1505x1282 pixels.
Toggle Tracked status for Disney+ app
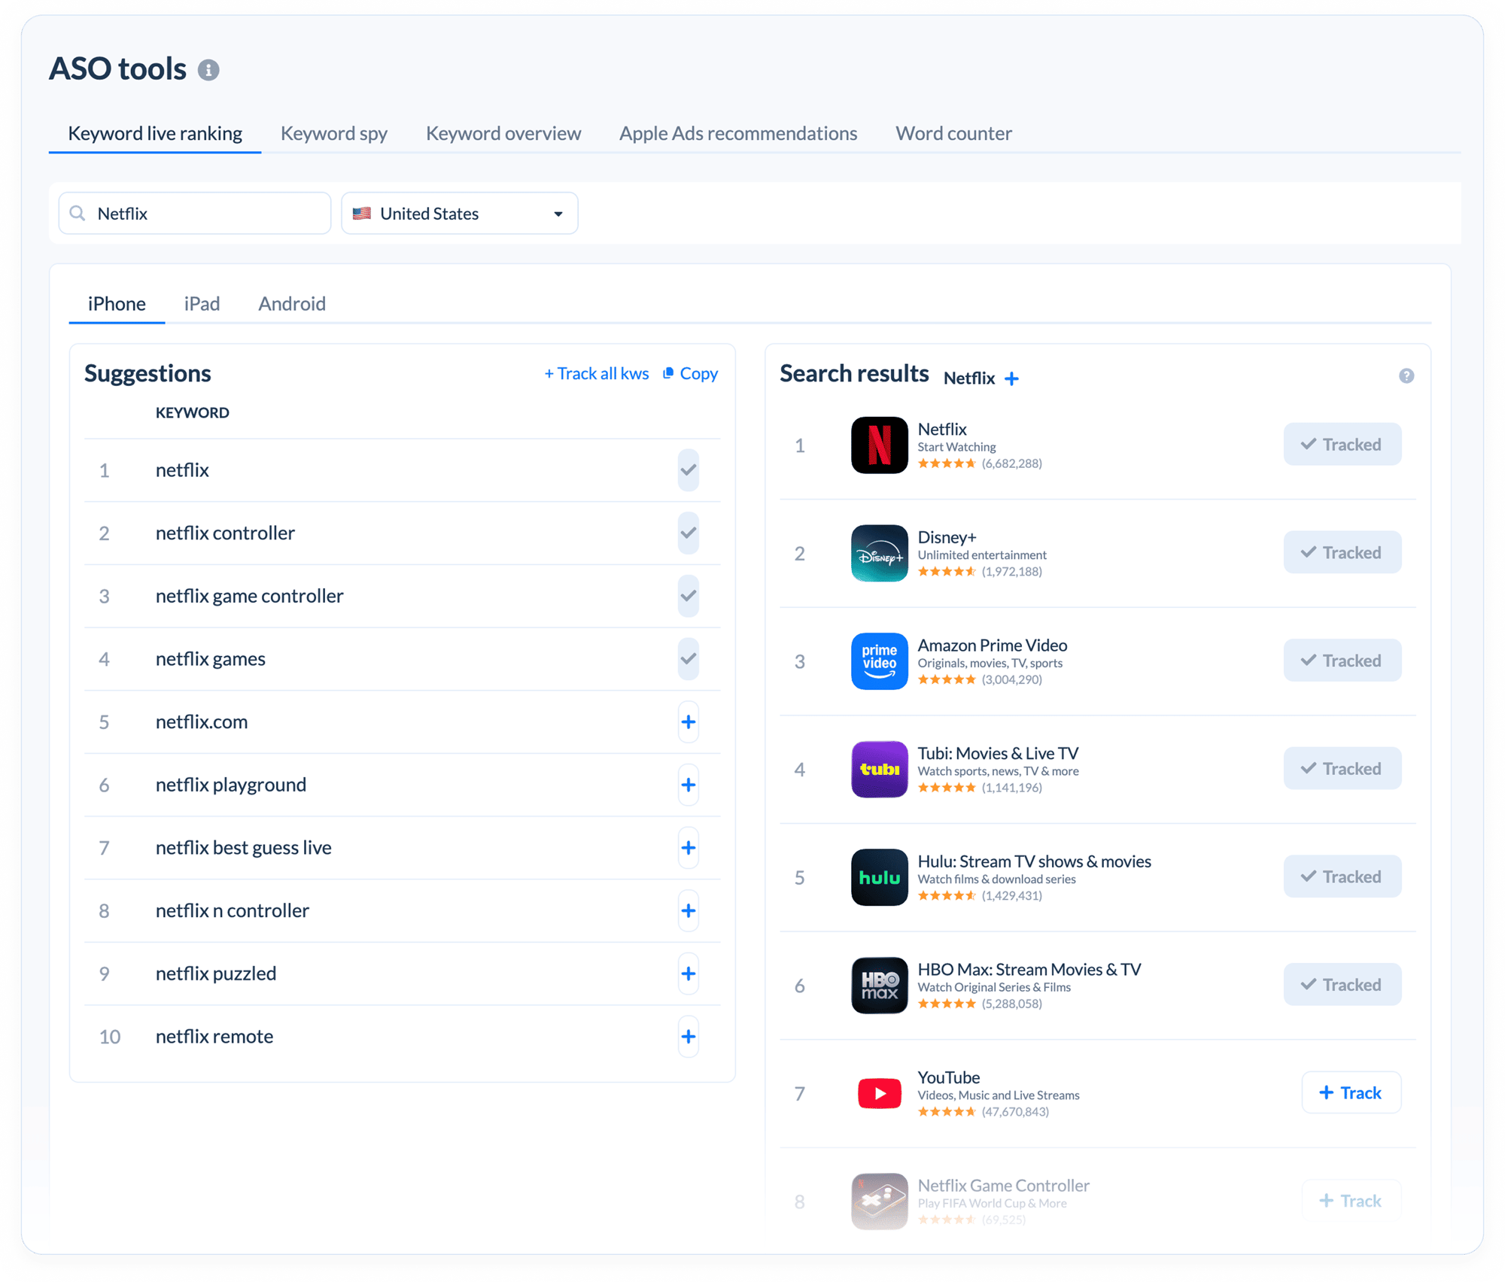pos(1342,553)
